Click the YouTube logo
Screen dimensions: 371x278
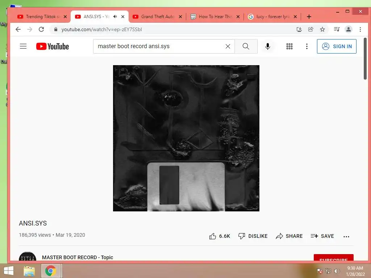point(53,46)
